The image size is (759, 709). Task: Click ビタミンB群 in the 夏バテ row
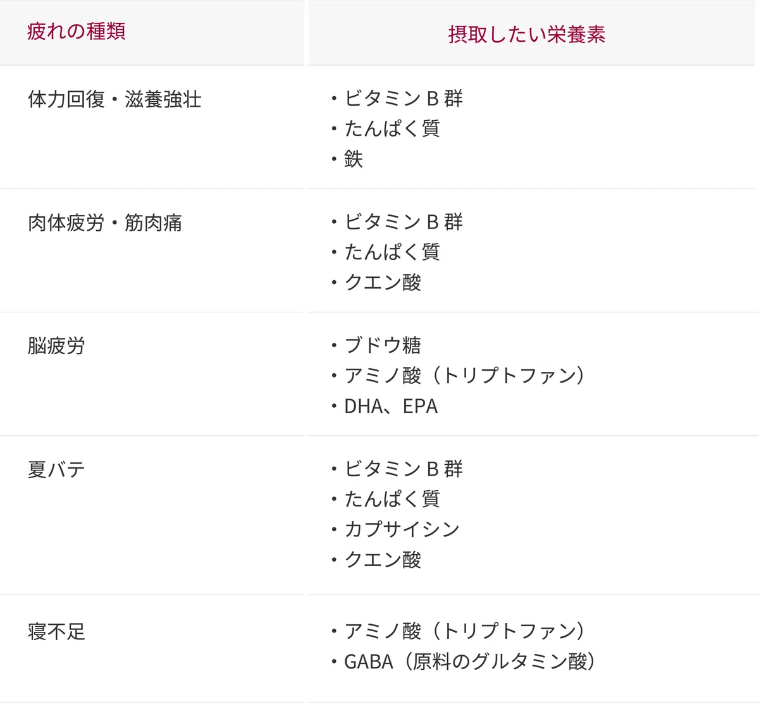pyautogui.click(x=404, y=468)
